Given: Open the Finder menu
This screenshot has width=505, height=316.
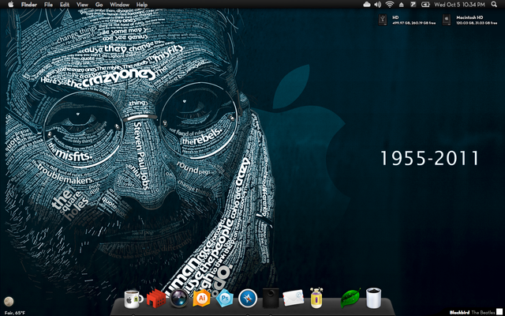Looking at the screenshot, I should (28, 5).
